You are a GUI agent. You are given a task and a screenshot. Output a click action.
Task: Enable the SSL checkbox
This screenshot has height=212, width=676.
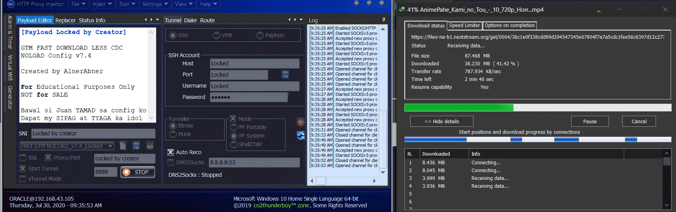coord(23,158)
